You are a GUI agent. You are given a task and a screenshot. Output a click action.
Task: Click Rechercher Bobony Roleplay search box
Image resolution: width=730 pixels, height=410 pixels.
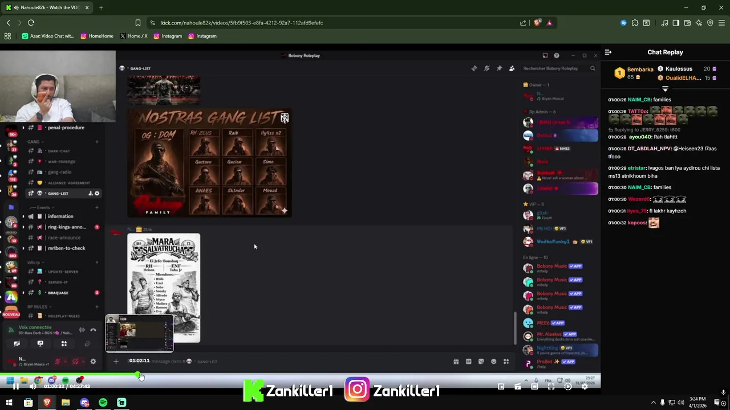click(559, 68)
